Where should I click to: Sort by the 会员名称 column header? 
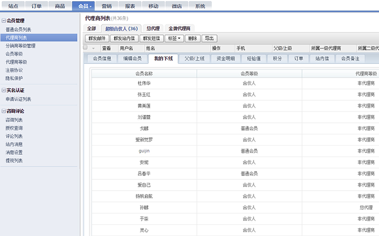[145, 73]
